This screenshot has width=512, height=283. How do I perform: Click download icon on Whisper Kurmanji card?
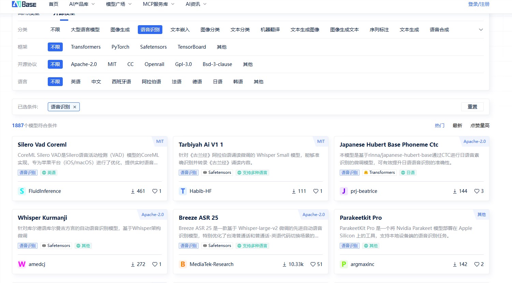point(133,265)
